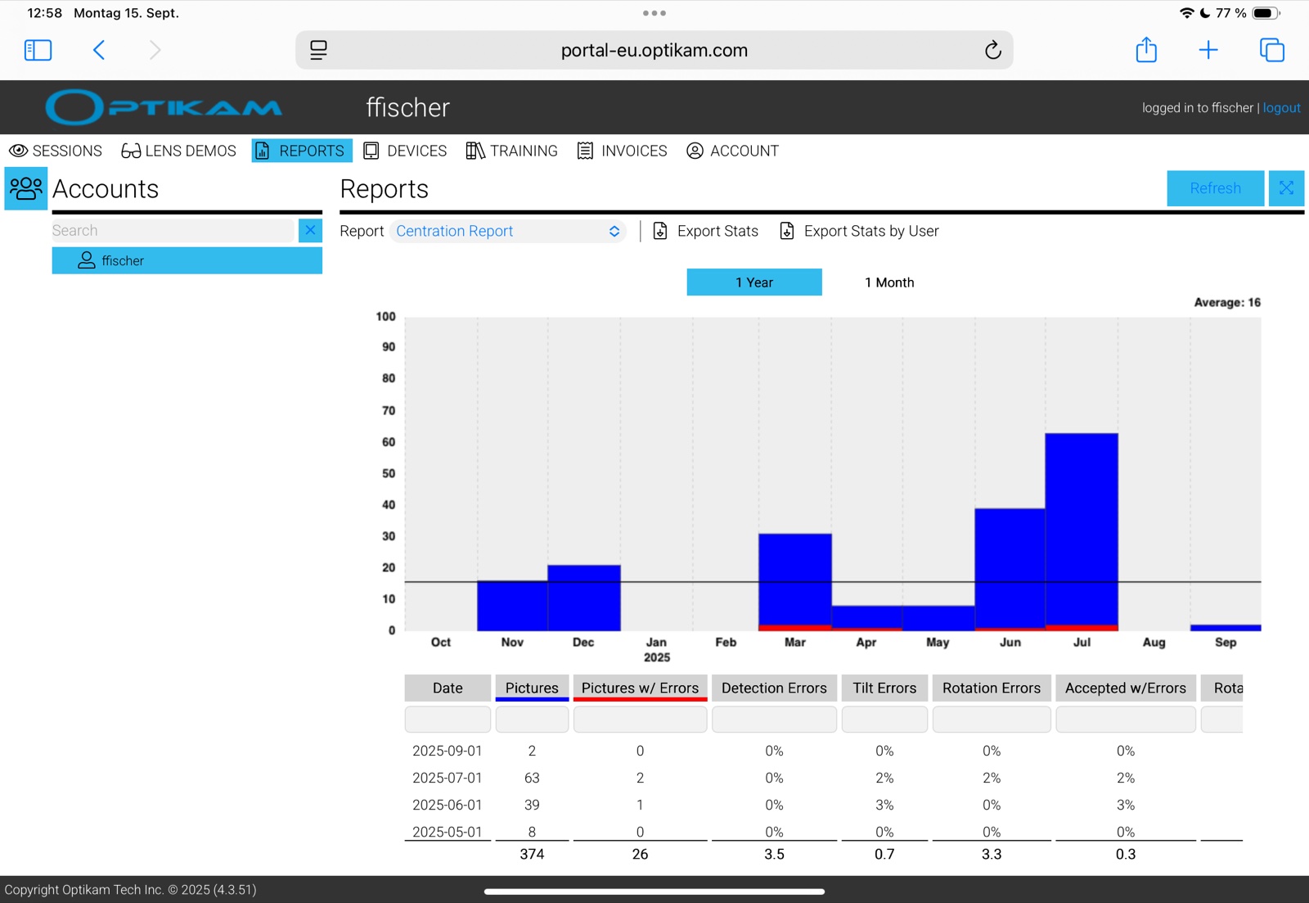
Task: Open the Account tab
Action: (x=732, y=151)
